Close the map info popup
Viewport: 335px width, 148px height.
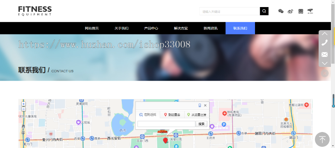point(205,105)
